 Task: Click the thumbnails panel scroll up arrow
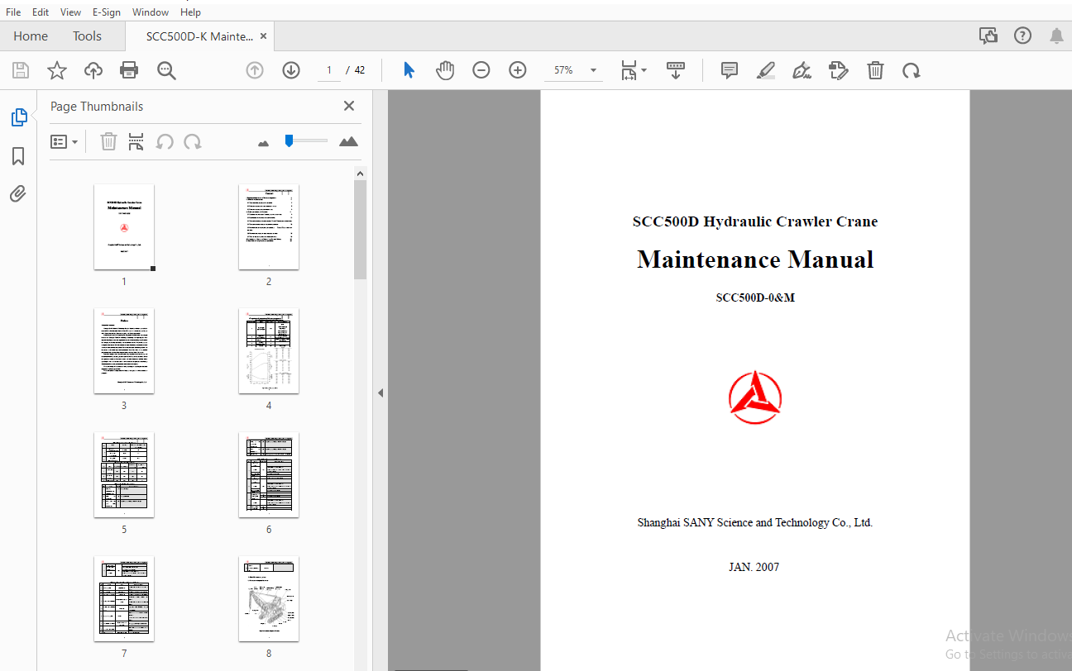tap(360, 174)
